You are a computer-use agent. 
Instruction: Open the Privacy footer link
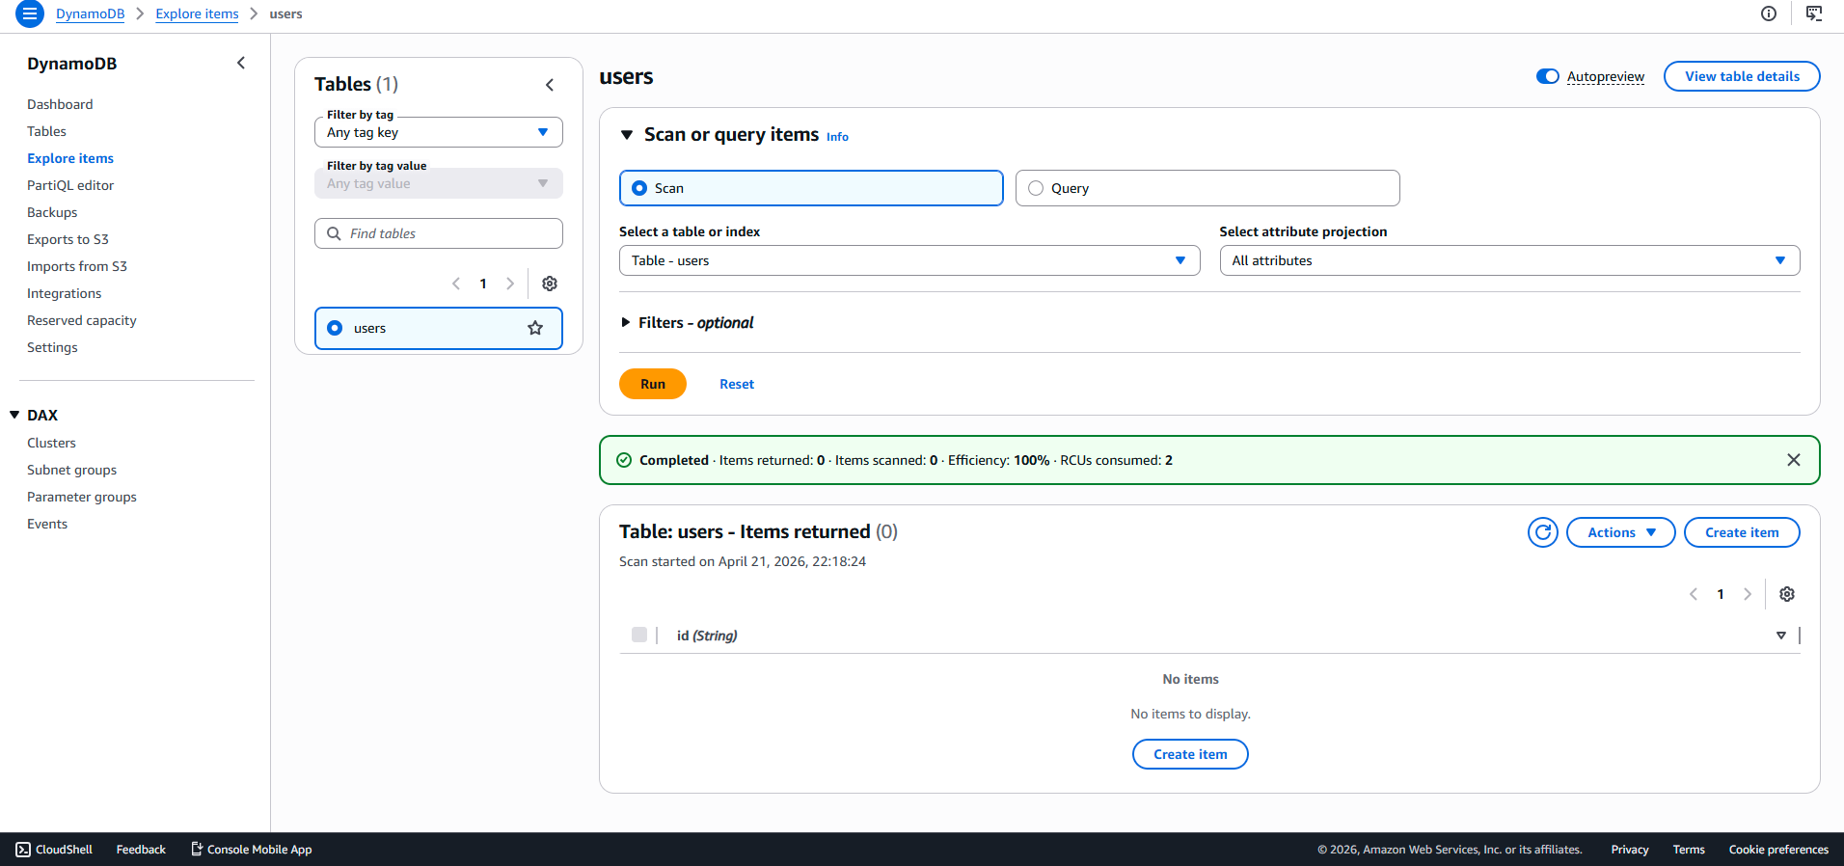click(1630, 850)
